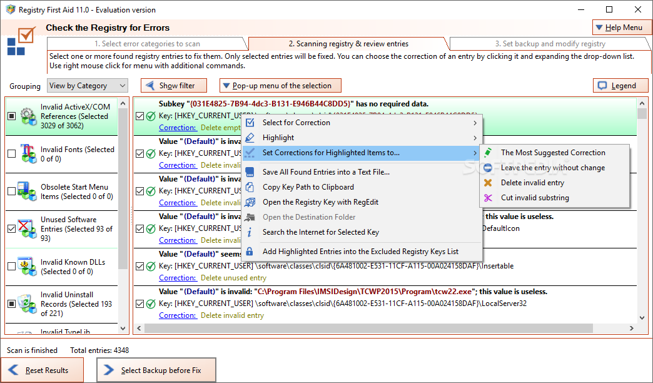Choose Copy Key Path to Clipboard

click(x=362, y=187)
